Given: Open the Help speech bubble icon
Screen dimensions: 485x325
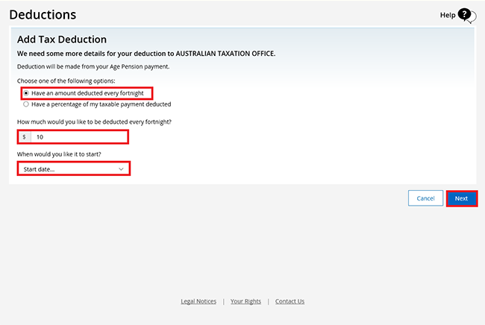Looking at the screenshot, I should (x=467, y=16).
